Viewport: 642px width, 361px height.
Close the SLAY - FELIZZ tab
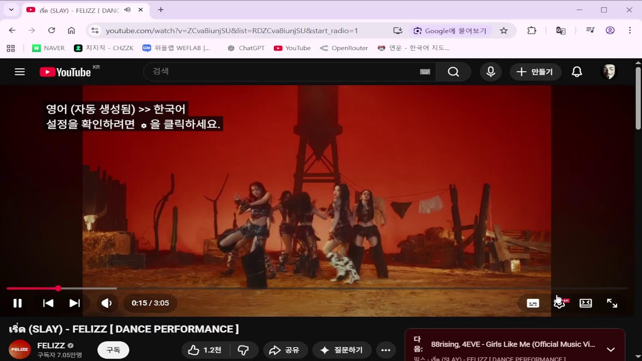[x=140, y=10]
